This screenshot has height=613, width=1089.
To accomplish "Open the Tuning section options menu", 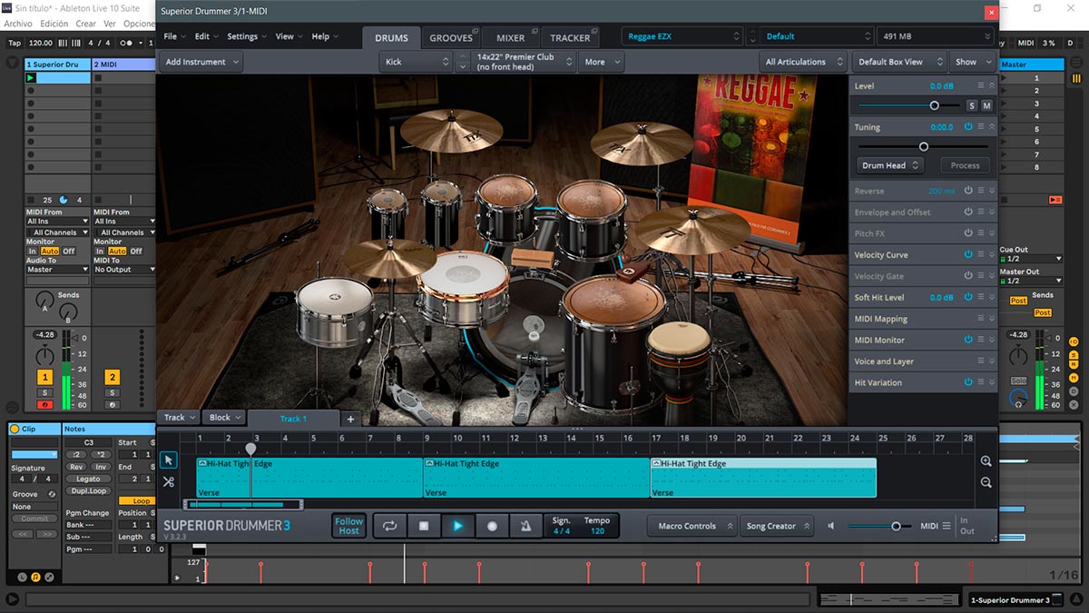I will tap(981, 127).
